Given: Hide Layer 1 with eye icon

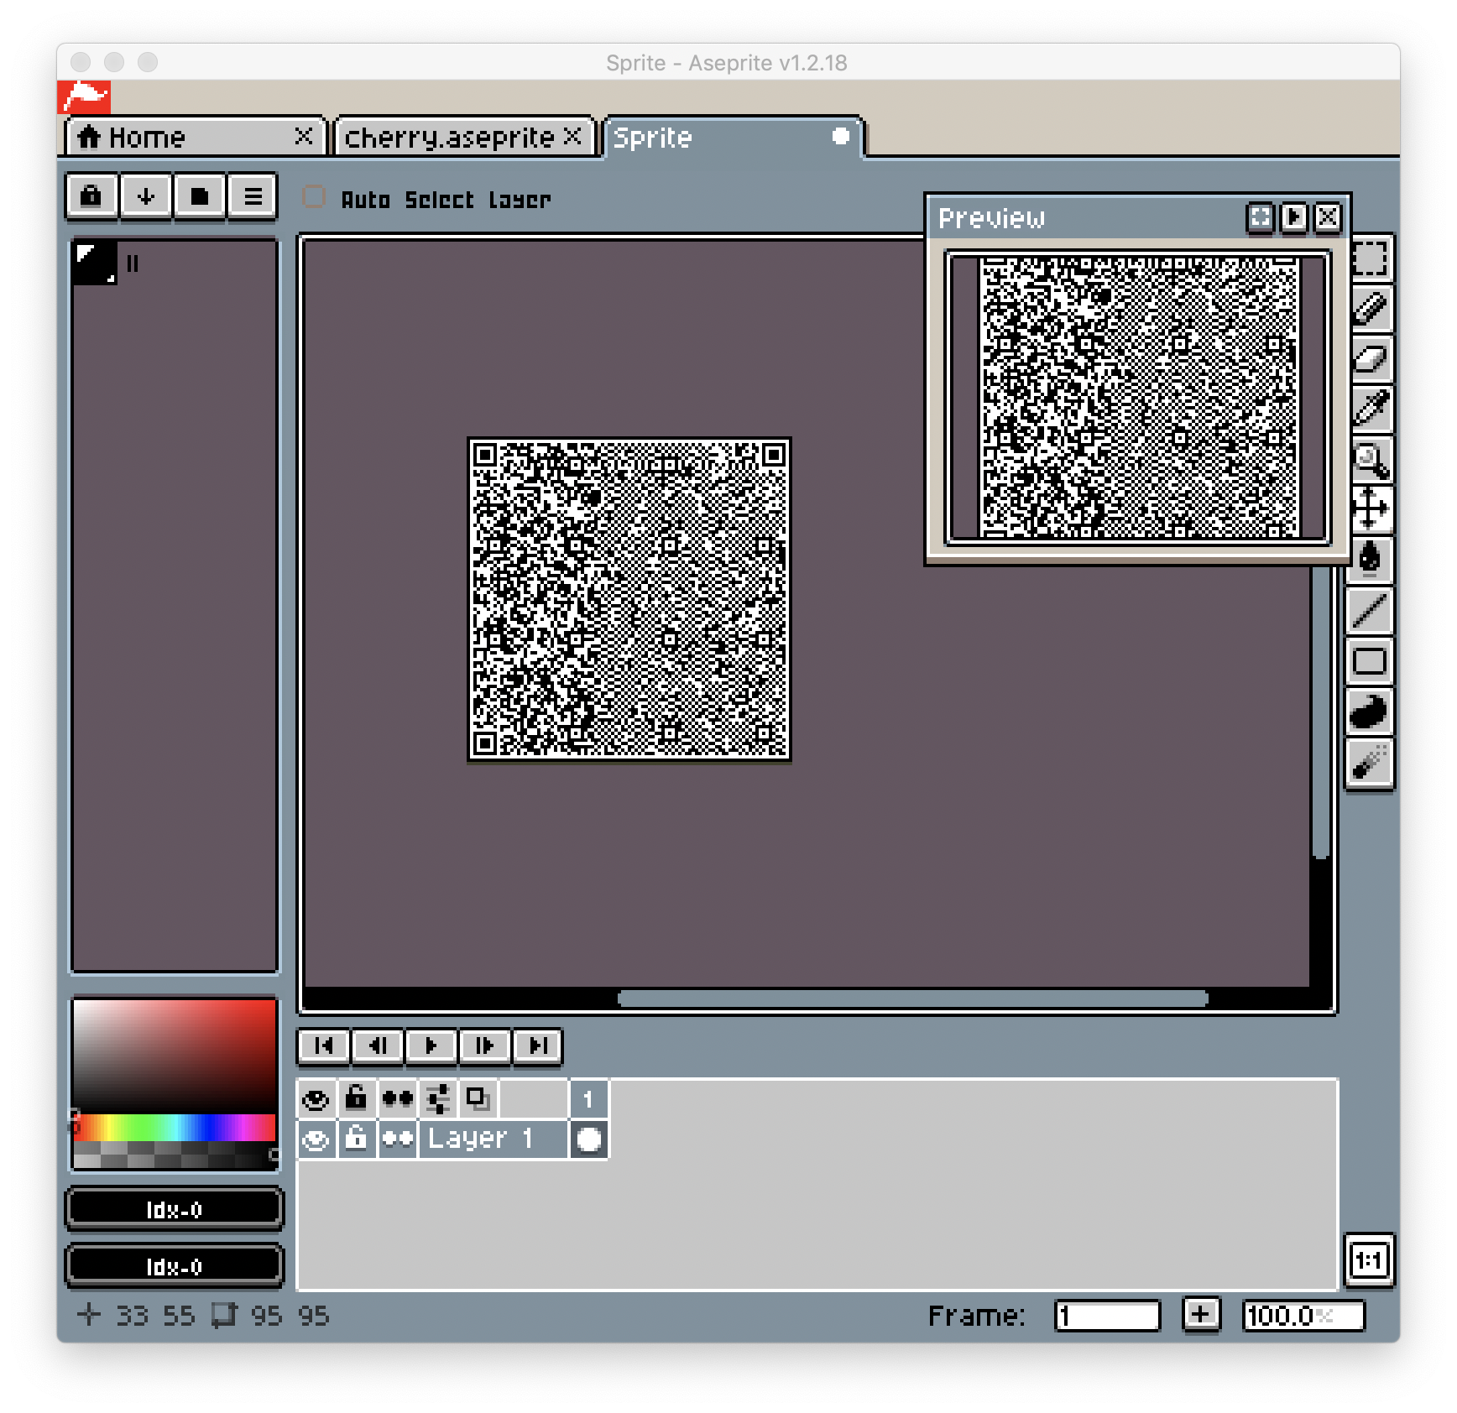Looking at the screenshot, I should 316,1139.
